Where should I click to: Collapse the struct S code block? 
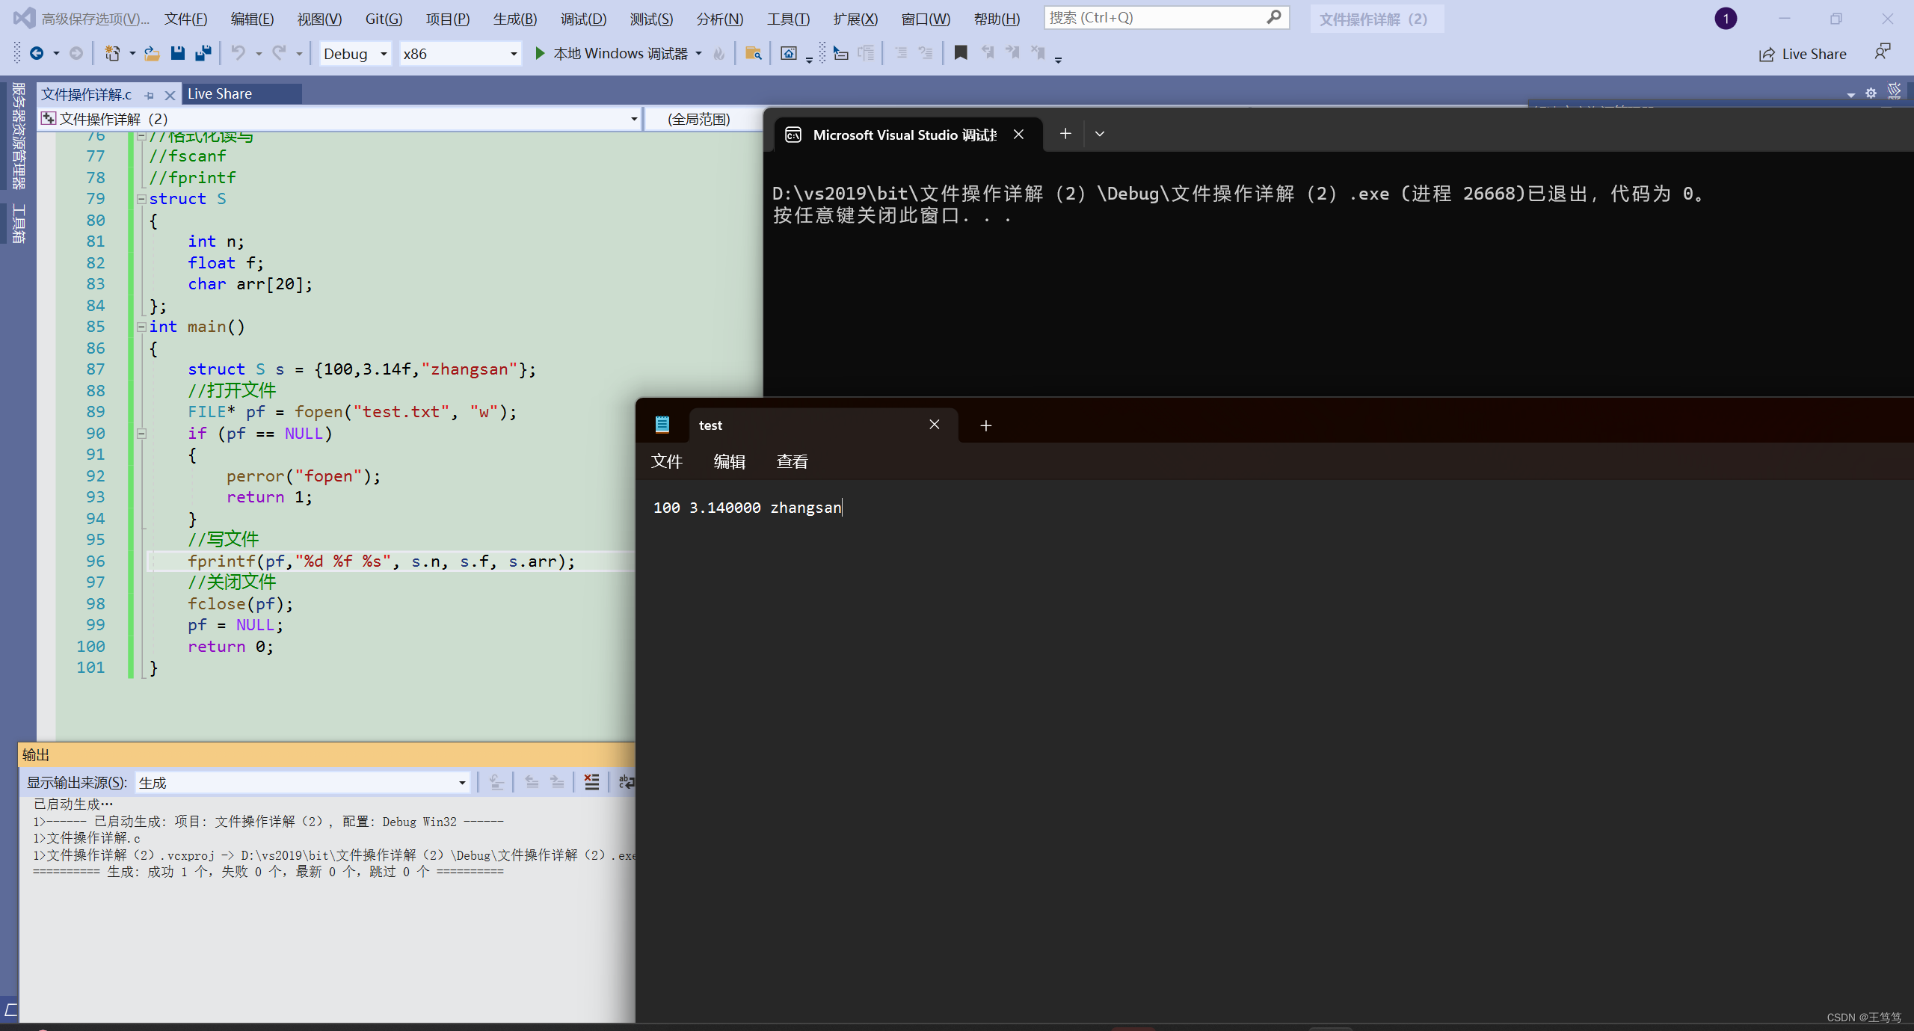[141, 199]
